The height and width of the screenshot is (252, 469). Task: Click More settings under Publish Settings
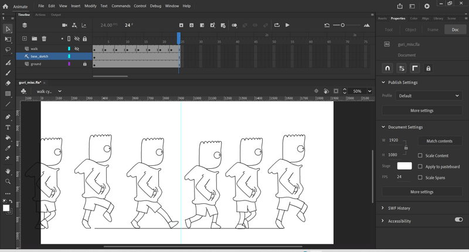click(x=422, y=110)
